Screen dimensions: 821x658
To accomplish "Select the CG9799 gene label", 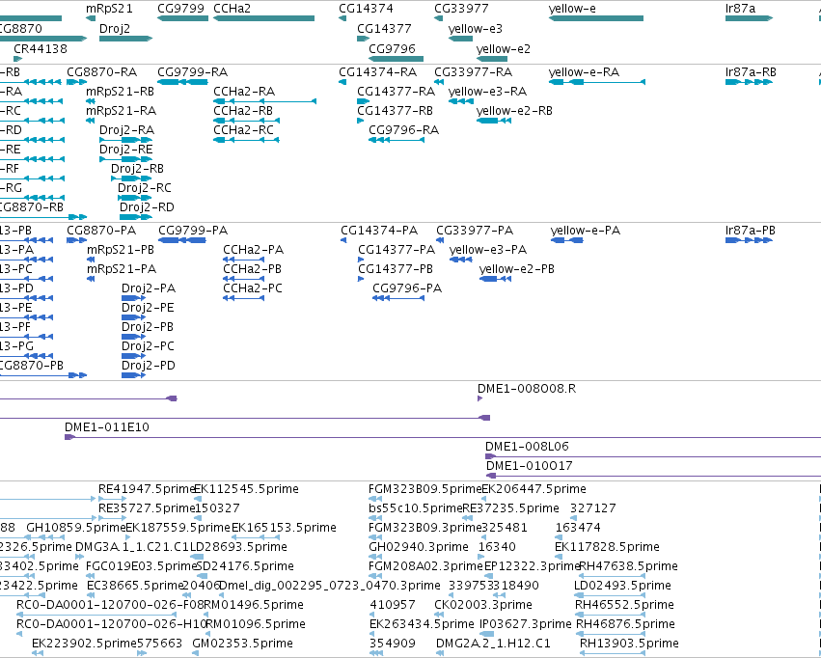I will click(x=180, y=9).
